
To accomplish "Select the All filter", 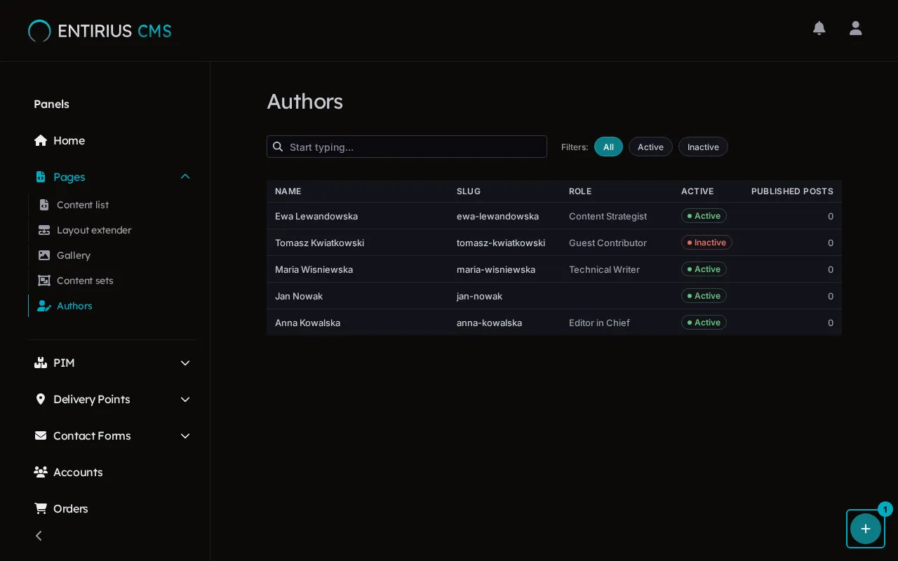I will (x=608, y=147).
